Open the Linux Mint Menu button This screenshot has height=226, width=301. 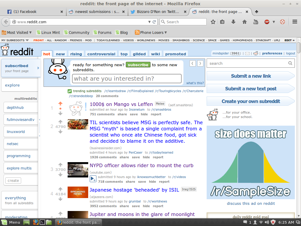coord(11,222)
